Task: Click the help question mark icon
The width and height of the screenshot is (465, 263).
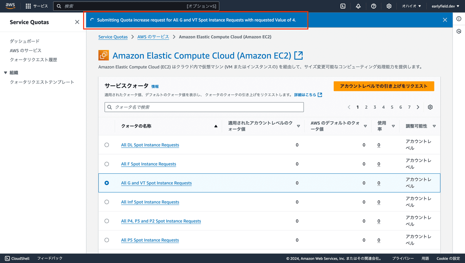Action: (374, 6)
